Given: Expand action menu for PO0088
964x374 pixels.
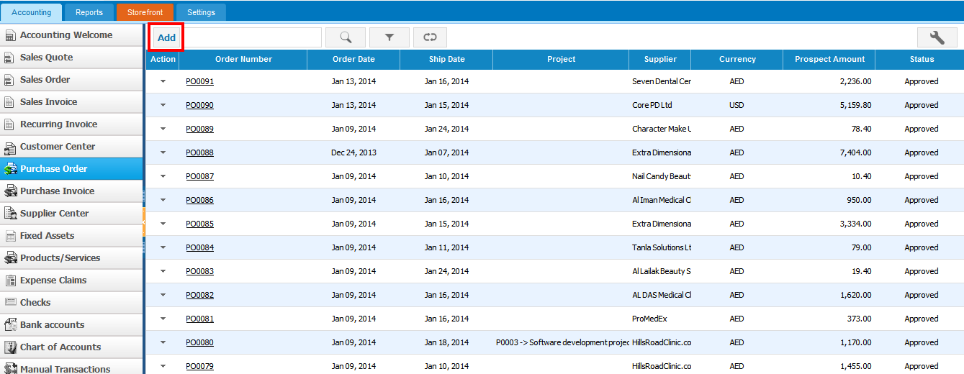Looking at the screenshot, I should [163, 152].
